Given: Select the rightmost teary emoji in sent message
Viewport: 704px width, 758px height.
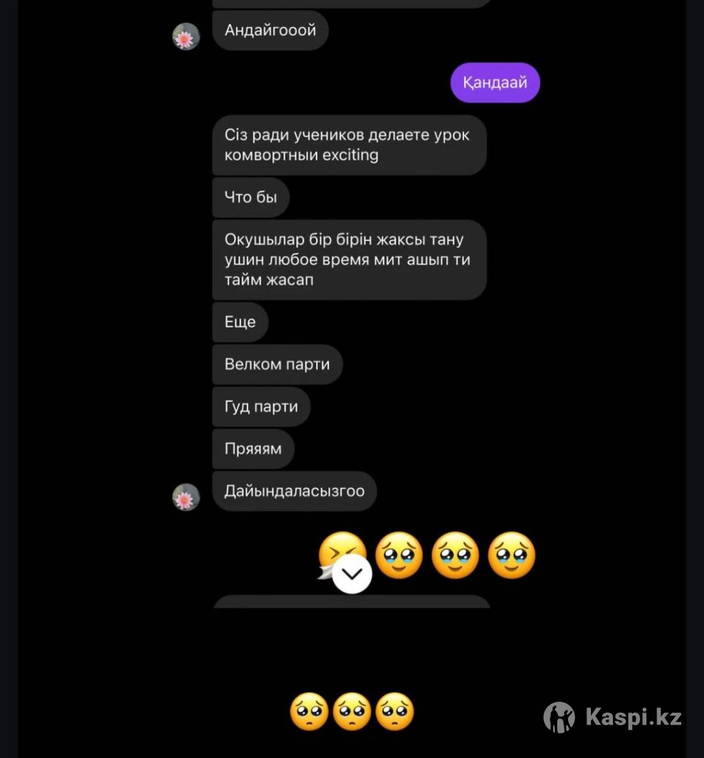Looking at the screenshot, I should point(512,556).
